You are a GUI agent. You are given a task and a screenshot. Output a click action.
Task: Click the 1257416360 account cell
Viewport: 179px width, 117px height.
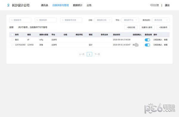tap(20, 45)
